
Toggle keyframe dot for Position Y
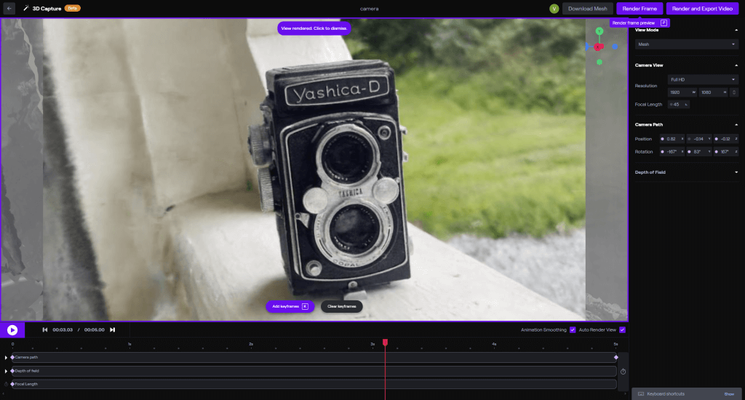pyautogui.click(x=690, y=139)
